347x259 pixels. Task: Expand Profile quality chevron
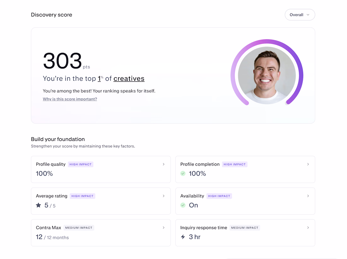click(163, 164)
